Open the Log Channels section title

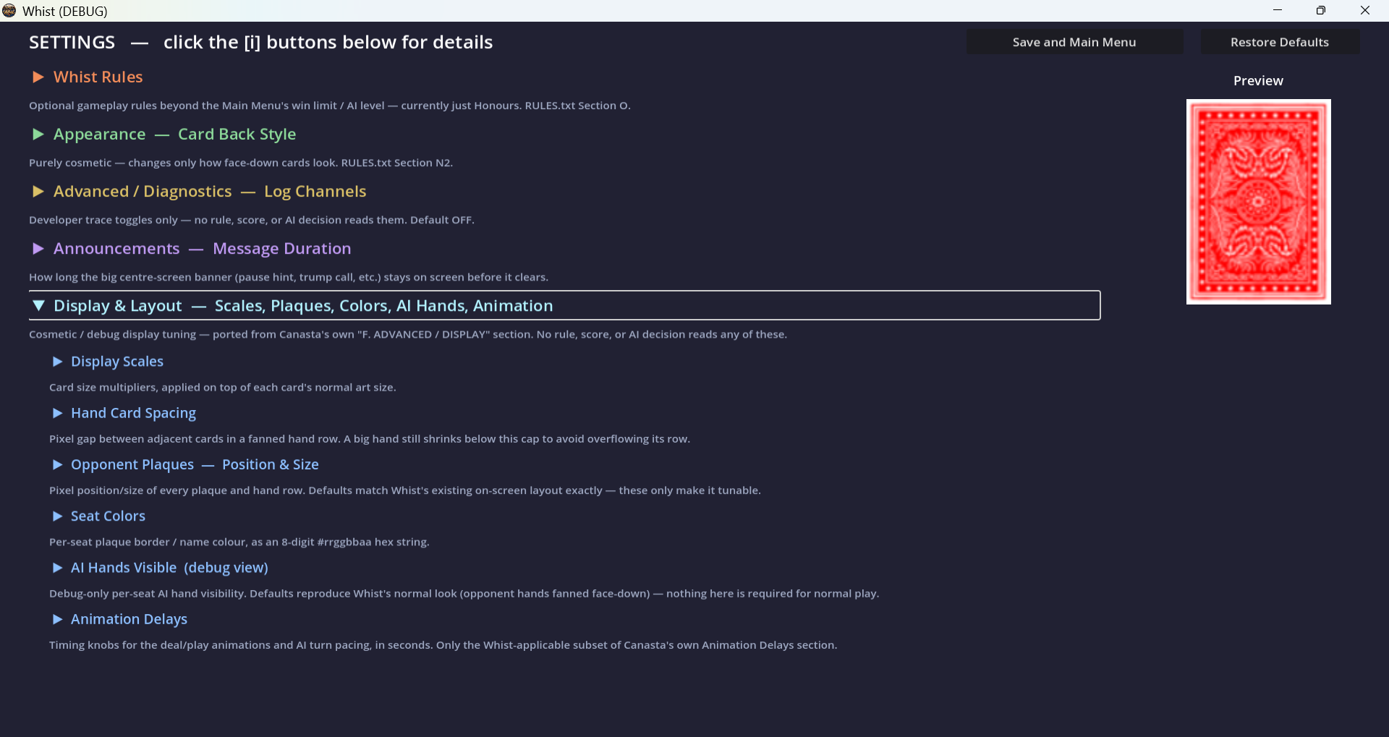(x=315, y=191)
